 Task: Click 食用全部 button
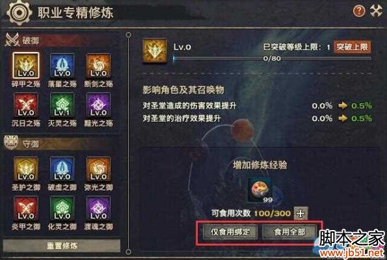(289, 232)
